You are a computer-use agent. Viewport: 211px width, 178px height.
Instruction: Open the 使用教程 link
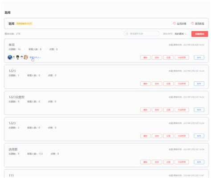point(199,24)
